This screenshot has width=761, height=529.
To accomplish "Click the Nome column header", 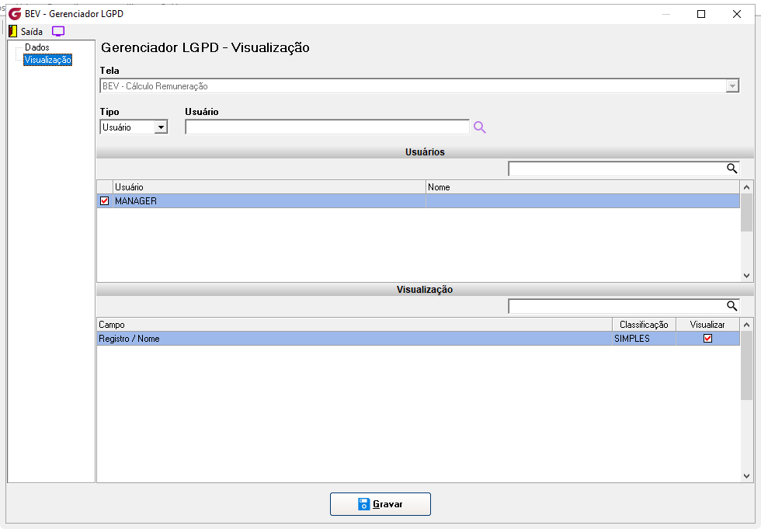I will click(582, 187).
